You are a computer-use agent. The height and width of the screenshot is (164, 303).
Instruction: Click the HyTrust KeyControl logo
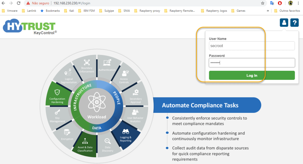[x=29, y=28]
